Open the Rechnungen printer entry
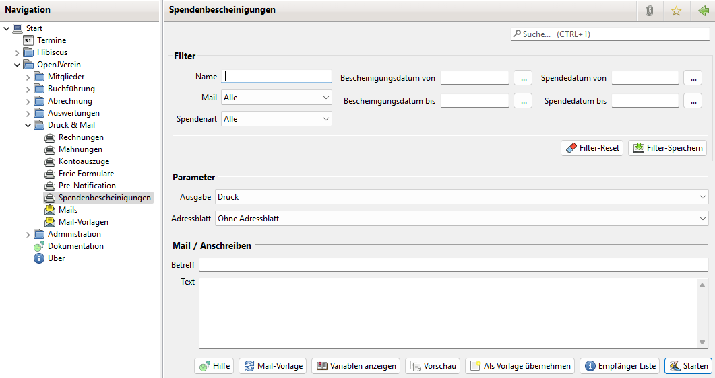This screenshot has height=378, width=715. click(x=80, y=137)
